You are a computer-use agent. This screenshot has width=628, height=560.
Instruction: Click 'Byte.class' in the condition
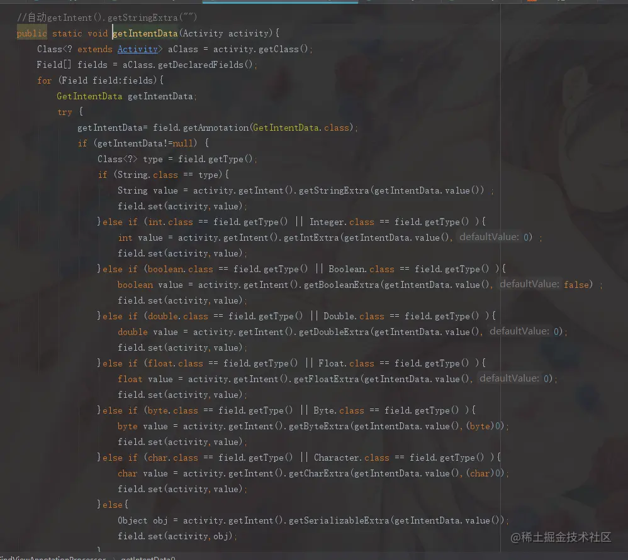(339, 411)
